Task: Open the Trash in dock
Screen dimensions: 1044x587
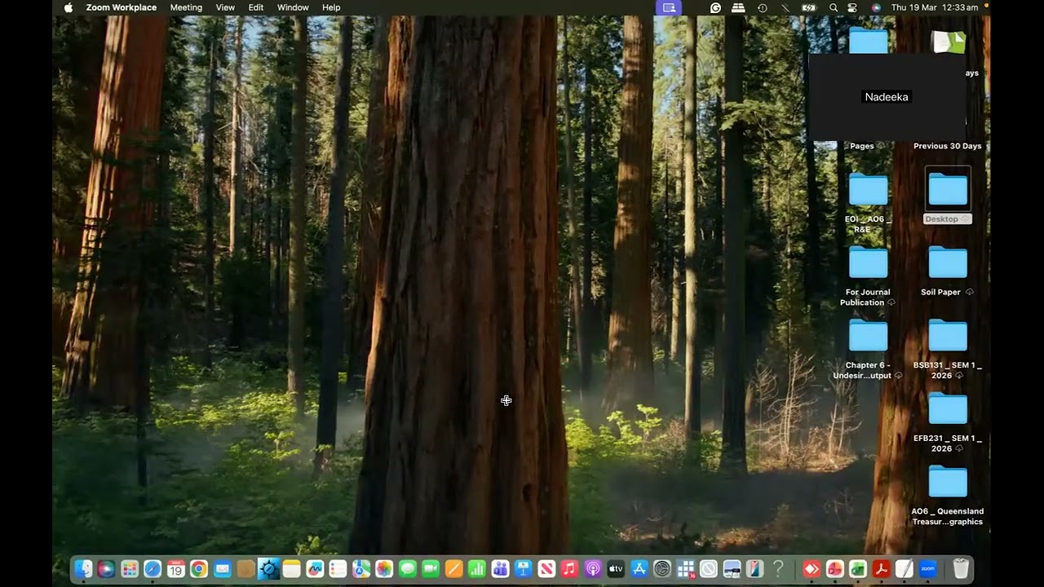Action: click(961, 569)
